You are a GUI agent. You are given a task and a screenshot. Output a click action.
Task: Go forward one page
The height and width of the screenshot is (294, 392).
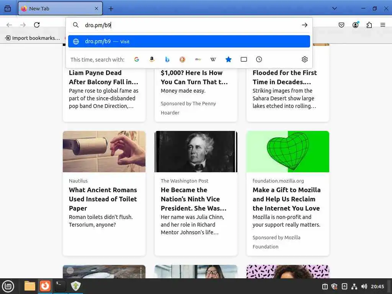23,25
